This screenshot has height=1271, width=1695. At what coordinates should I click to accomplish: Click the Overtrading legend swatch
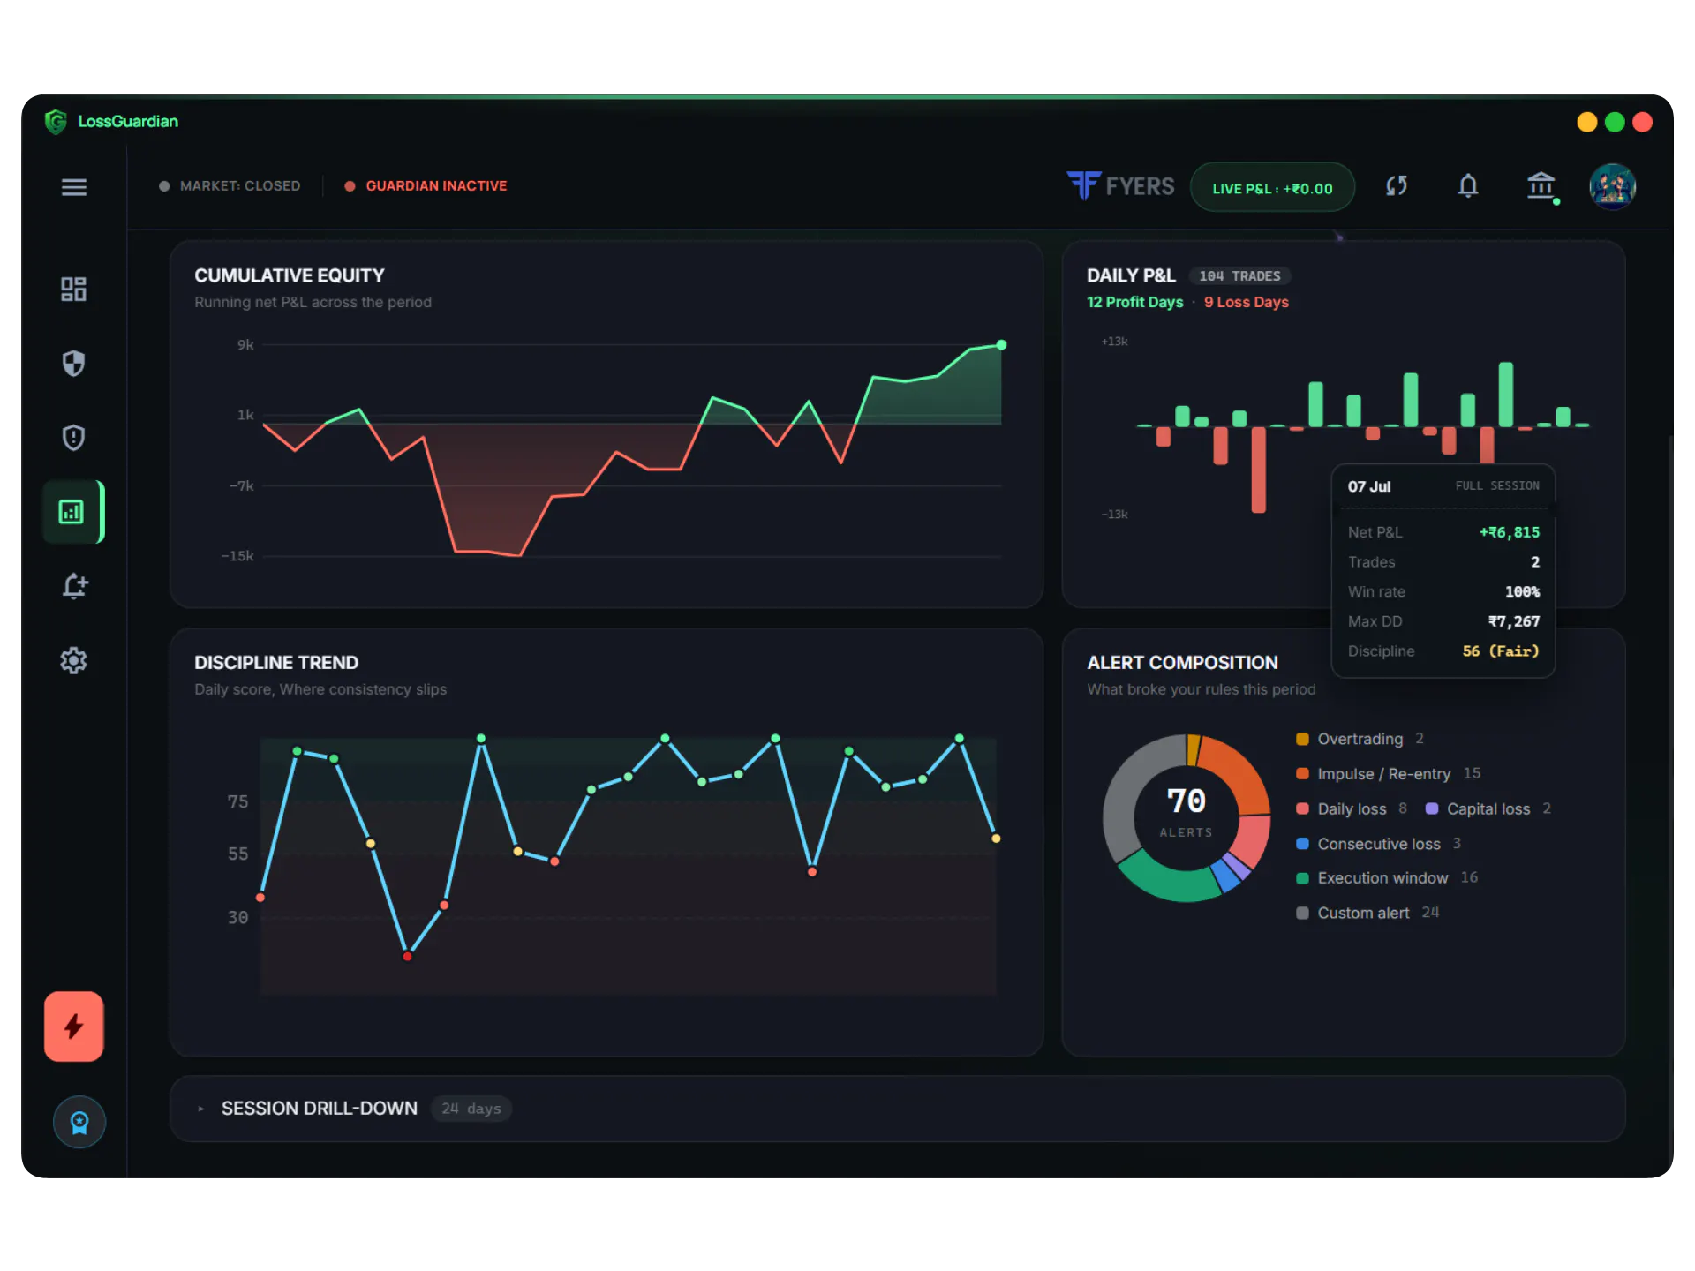(1302, 739)
